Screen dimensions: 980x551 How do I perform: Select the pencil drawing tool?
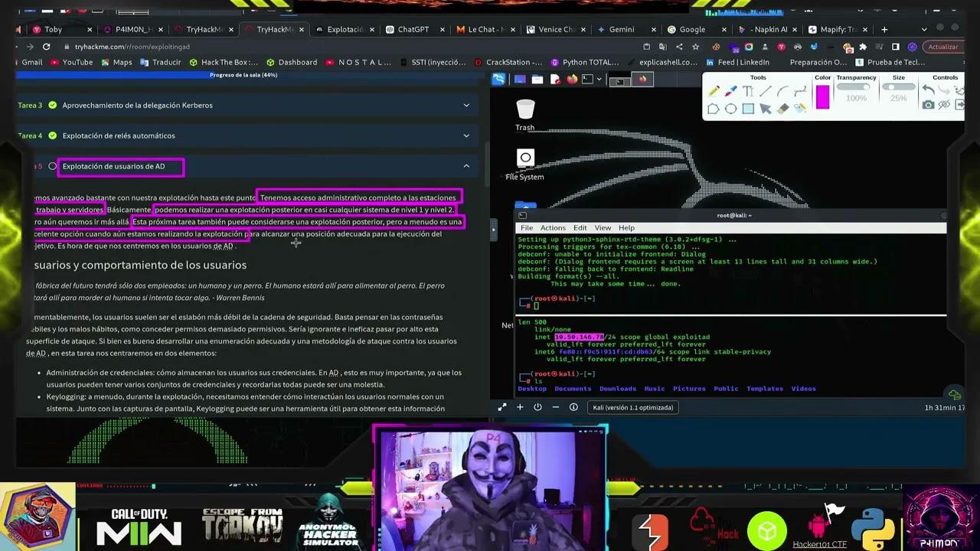pos(714,92)
